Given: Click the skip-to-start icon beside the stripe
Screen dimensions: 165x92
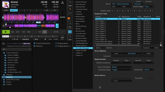Looking at the screenshot, I should 4,26.
